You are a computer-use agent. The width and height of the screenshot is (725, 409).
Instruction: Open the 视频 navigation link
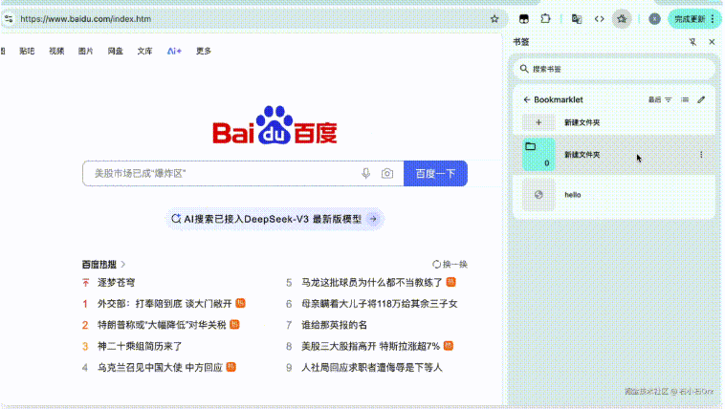coord(56,52)
